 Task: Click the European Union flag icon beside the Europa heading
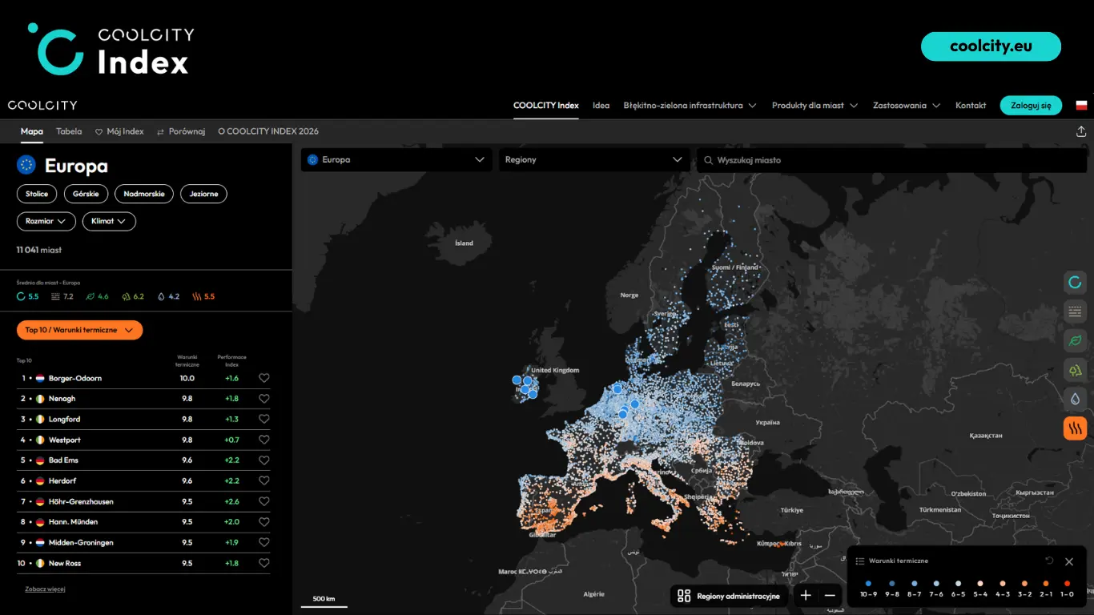26,165
